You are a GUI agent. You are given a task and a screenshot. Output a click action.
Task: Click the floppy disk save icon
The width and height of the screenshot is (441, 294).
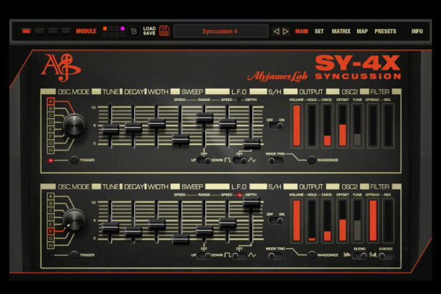point(164,31)
